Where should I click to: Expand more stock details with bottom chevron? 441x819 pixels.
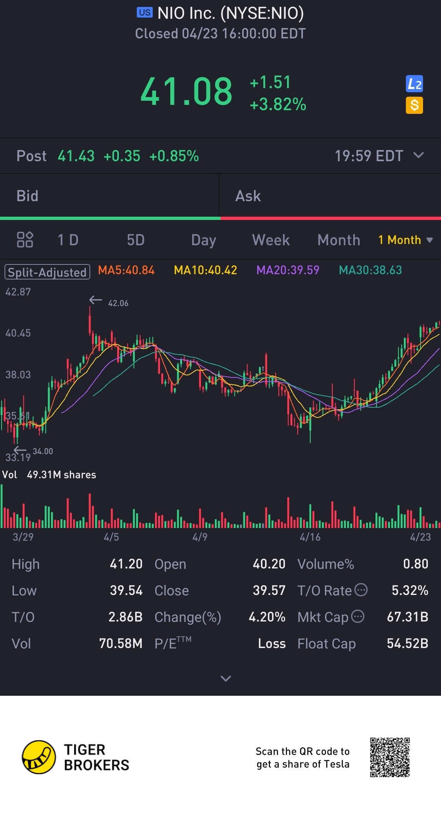(226, 678)
